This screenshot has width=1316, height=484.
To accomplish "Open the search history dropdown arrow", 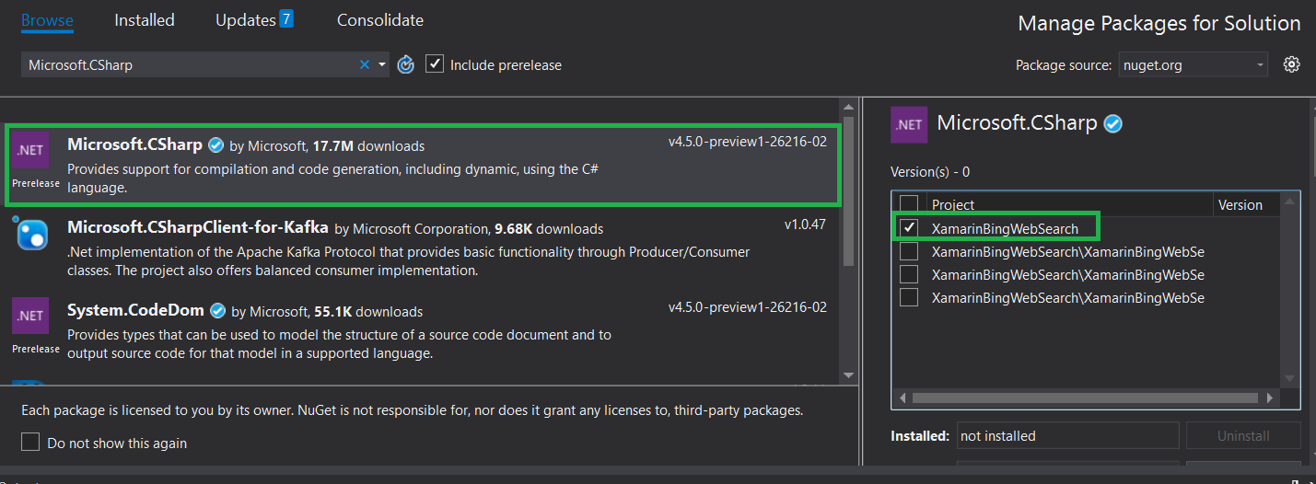I will pos(381,64).
